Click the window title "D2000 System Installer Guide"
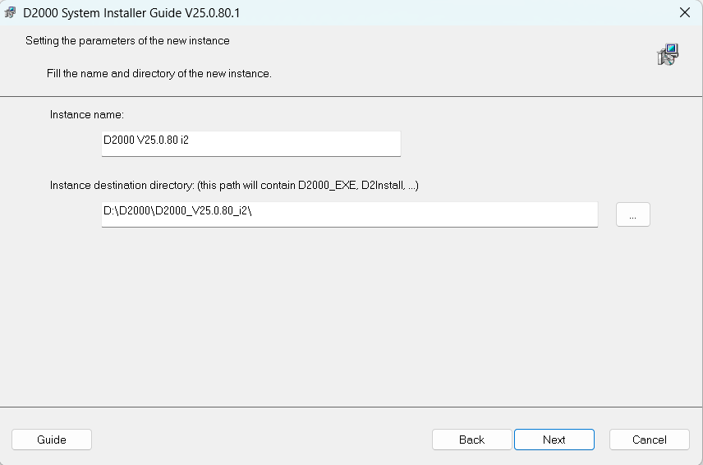 pyautogui.click(x=131, y=13)
